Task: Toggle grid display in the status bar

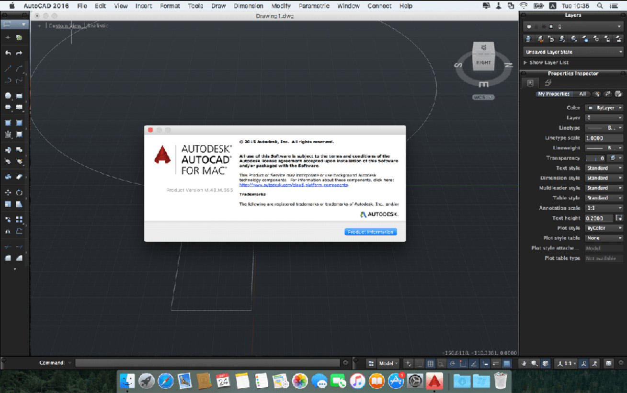Action: (x=430, y=363)
